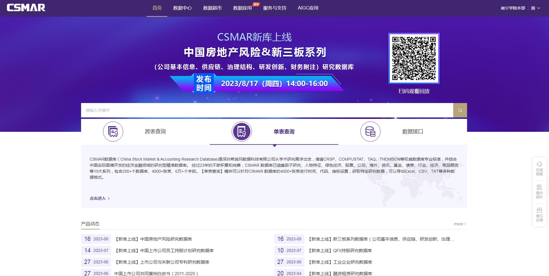Click 点击进入 link with arrow
549x276 pixels.
[x=100, y=198]
